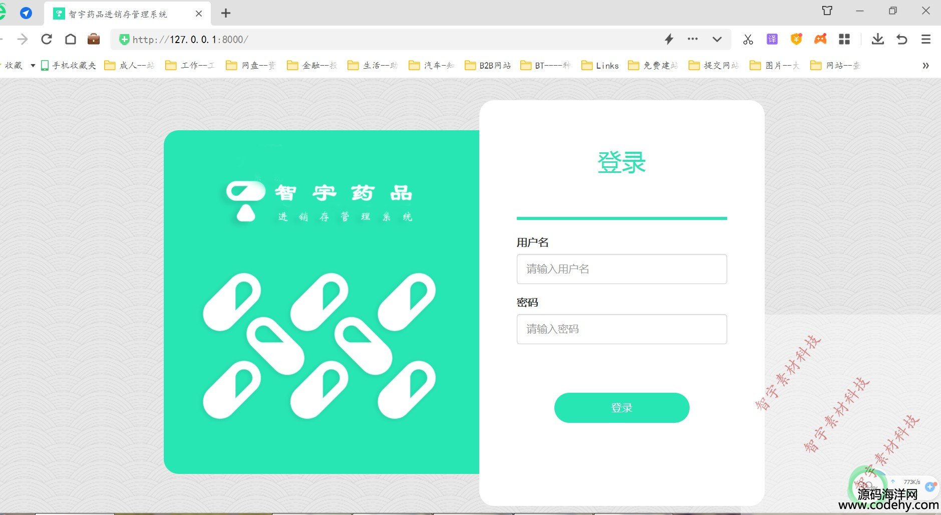This screenshot has height=515, width=941.
Task: Expand the overflow bookmarks double-chevron
Action: pyautogui.click(x=925, y=66)
